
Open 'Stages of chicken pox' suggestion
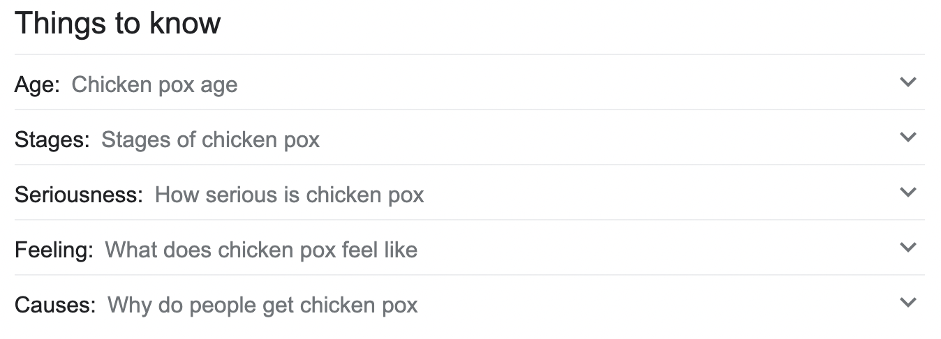tap(210, 140)
